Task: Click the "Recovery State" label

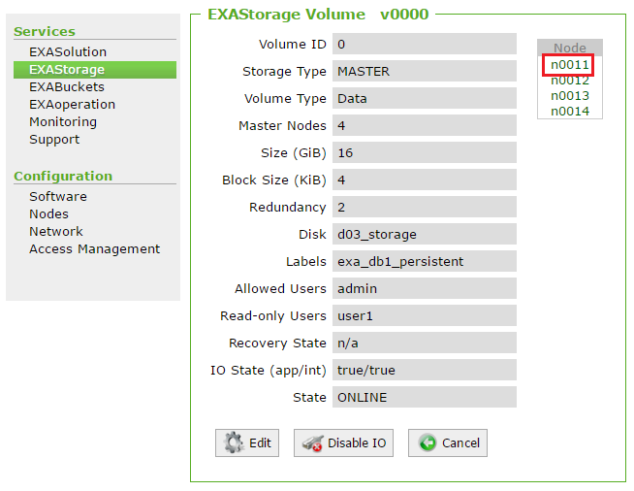Action: pyautogui.click(x=277, y=344)
